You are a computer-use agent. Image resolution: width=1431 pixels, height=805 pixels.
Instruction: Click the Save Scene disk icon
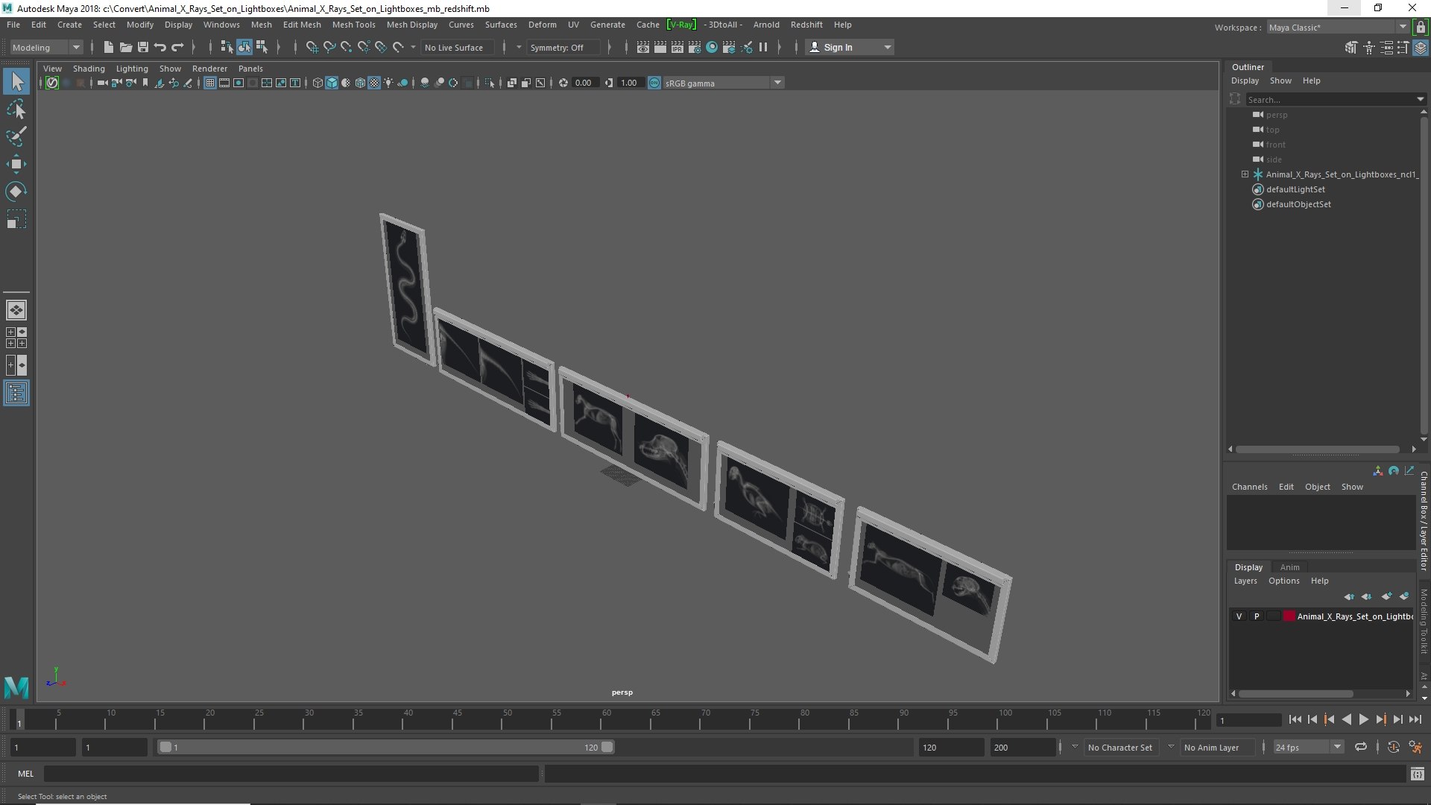coord(143,47)
